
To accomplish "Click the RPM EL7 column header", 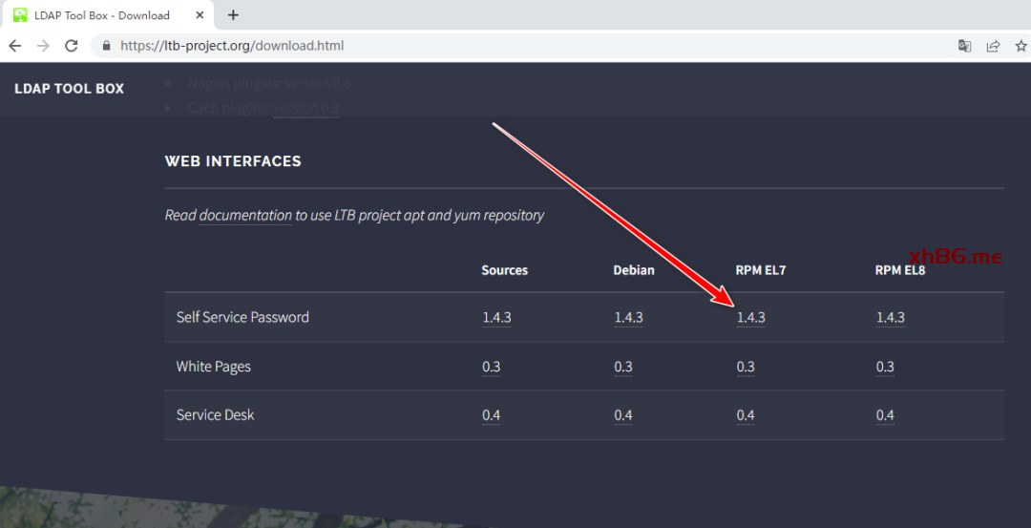I will [761, 270].
